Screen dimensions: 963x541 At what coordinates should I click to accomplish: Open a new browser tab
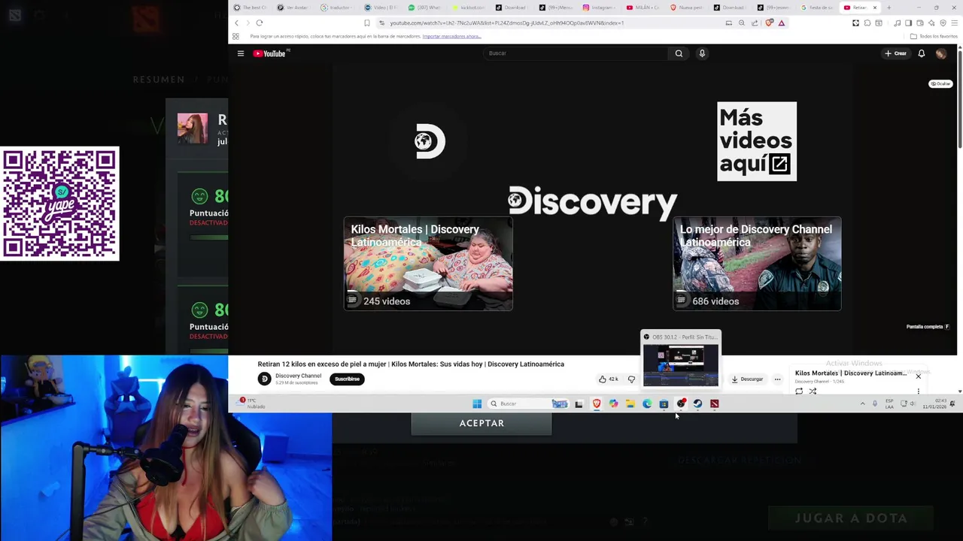click(889, 8)
